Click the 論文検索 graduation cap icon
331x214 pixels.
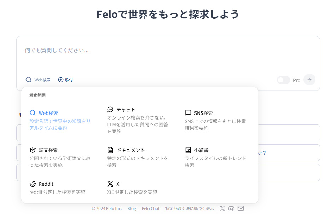tap(33, 150)
